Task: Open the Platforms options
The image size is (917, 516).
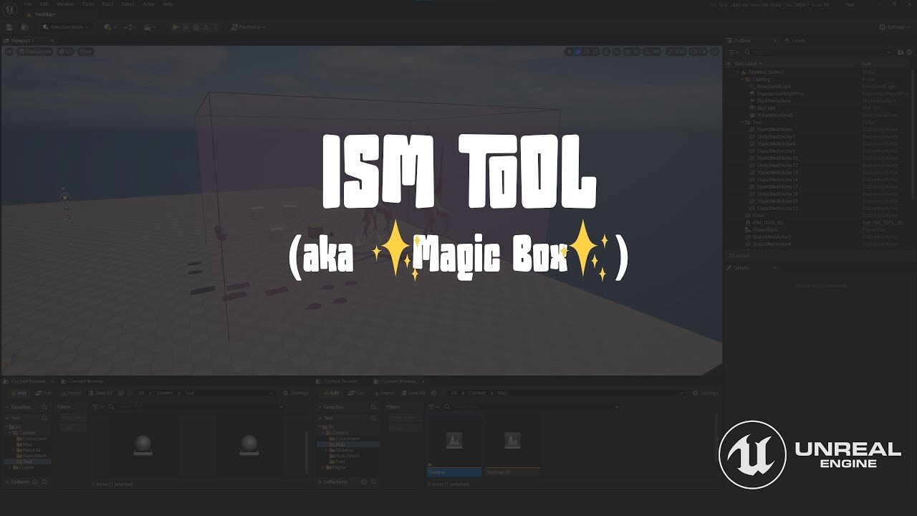Action: coord(249,27)
